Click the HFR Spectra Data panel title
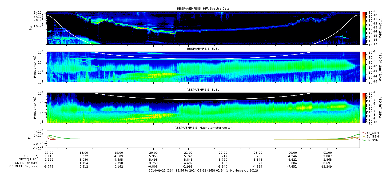 tap(203, 9)
